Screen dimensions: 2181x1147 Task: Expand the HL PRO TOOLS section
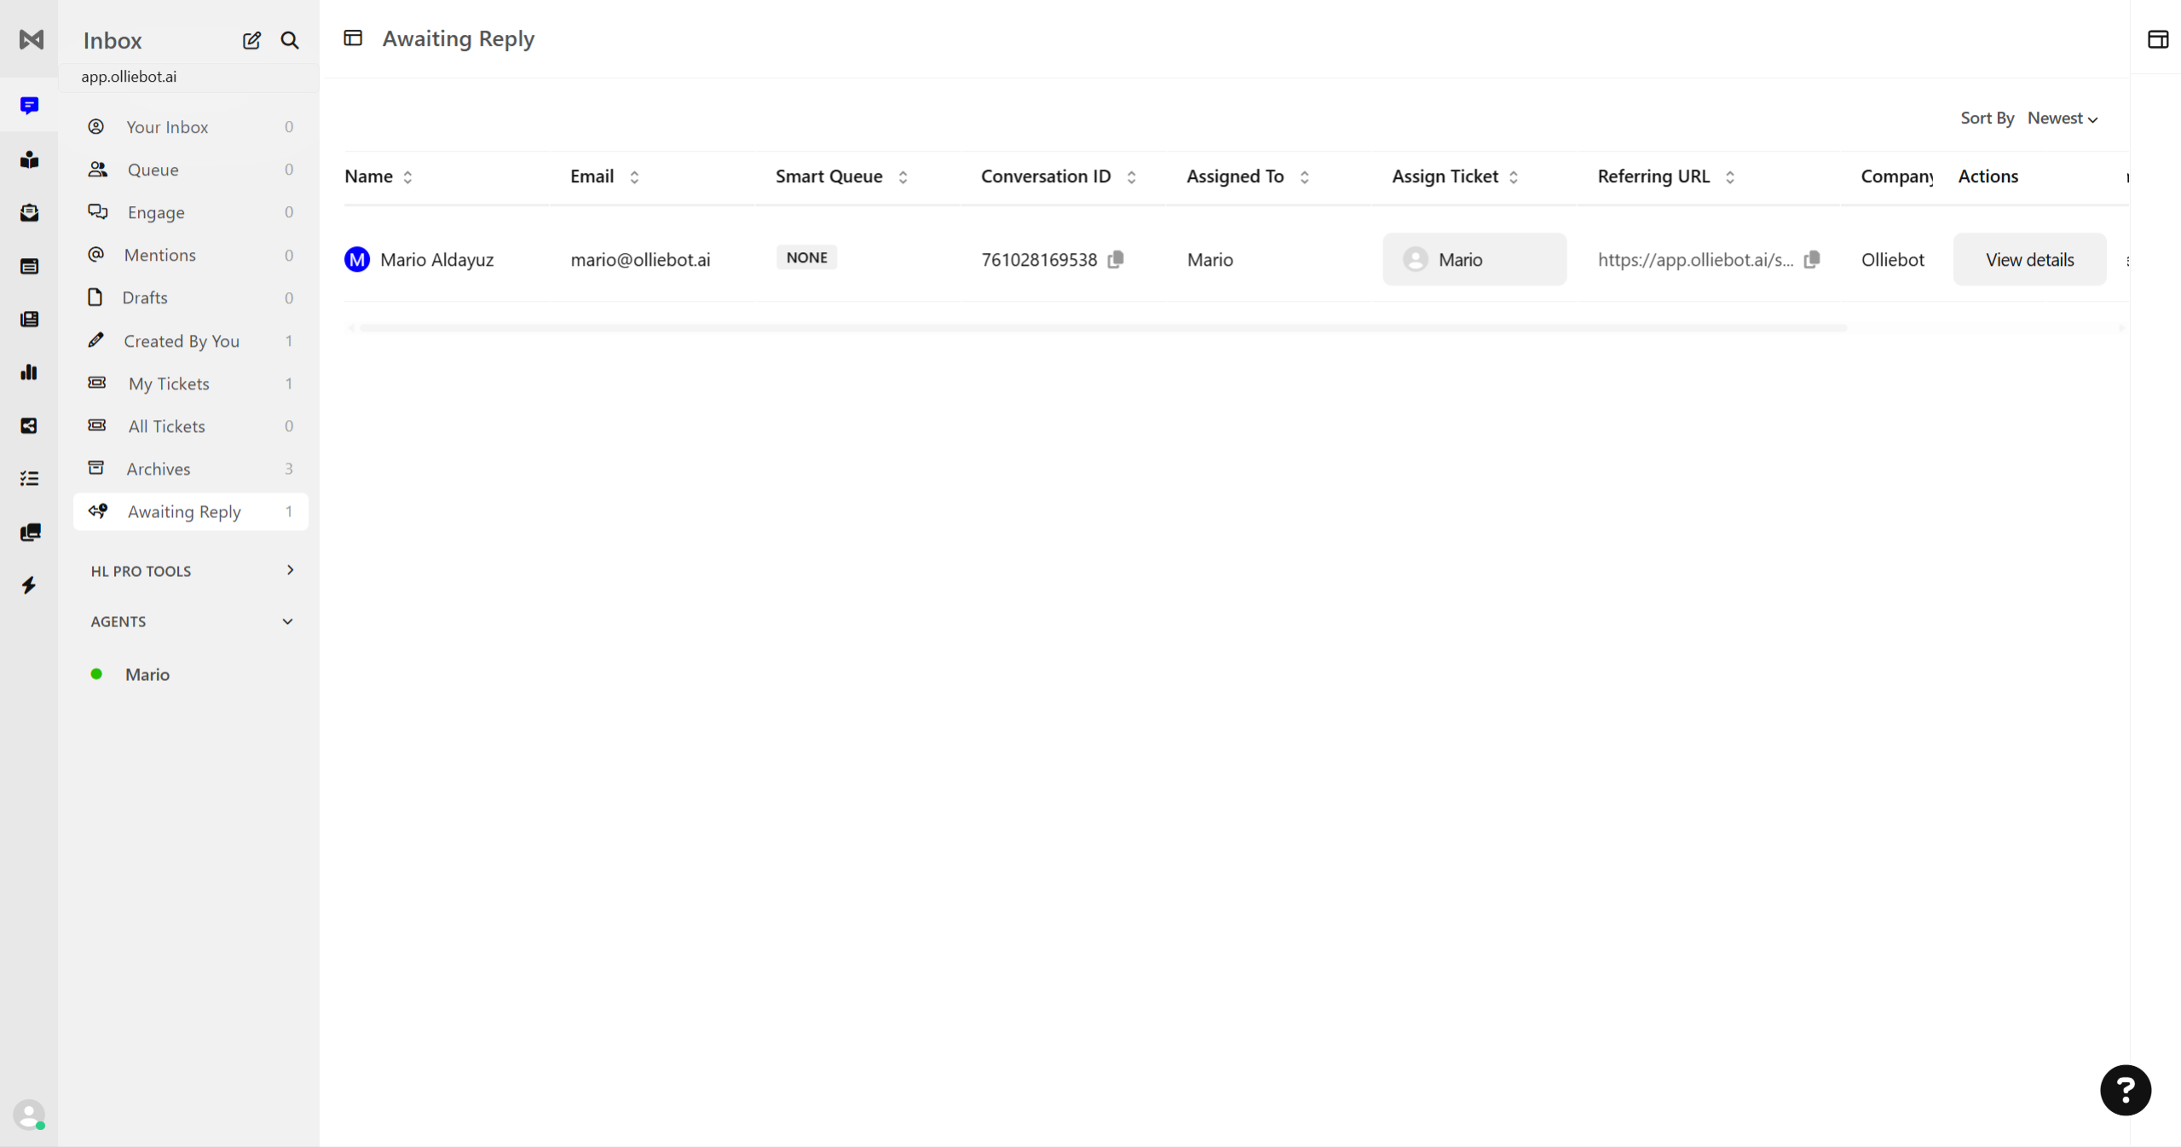[290, 570]
